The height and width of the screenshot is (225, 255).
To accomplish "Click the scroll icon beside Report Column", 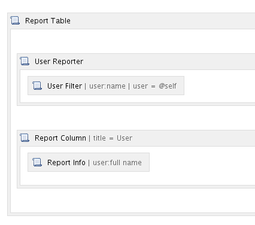I will point(25,138).
